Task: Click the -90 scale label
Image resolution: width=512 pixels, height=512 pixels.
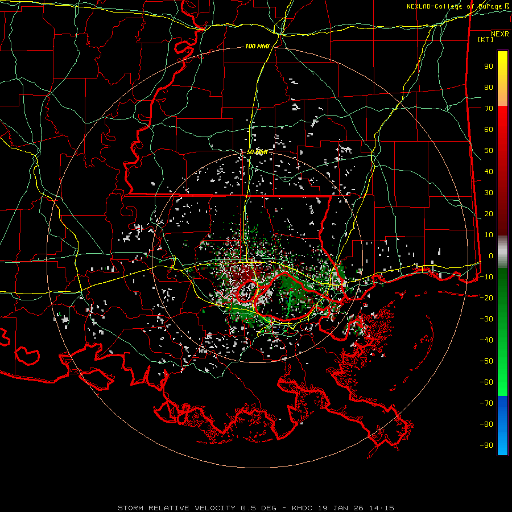Action: [486, 445]
